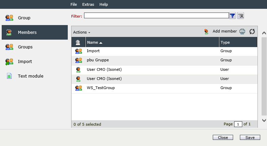Open the File menu
Viewport: 267px width, 146px height.
tap(74, 4)
